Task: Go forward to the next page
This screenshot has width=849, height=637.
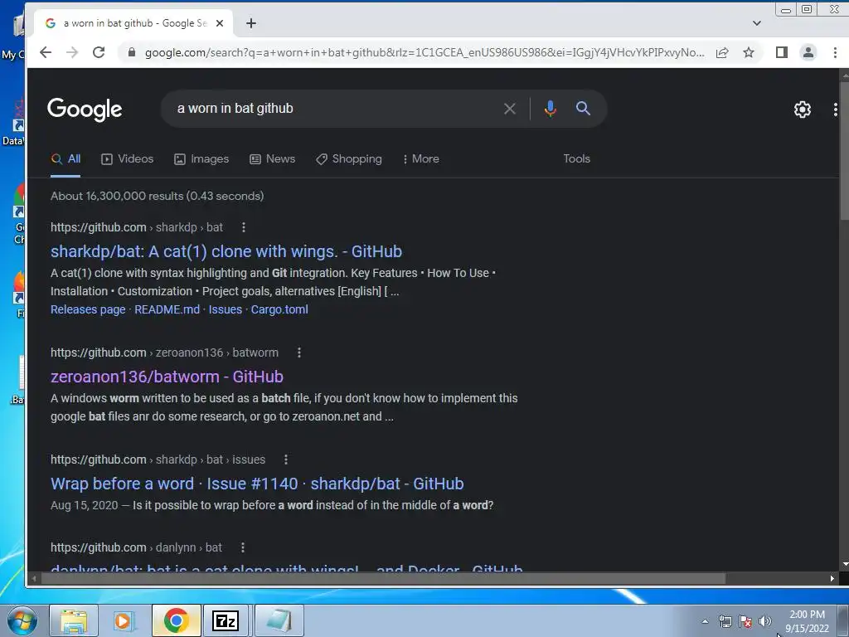Action: coord(72,52)
